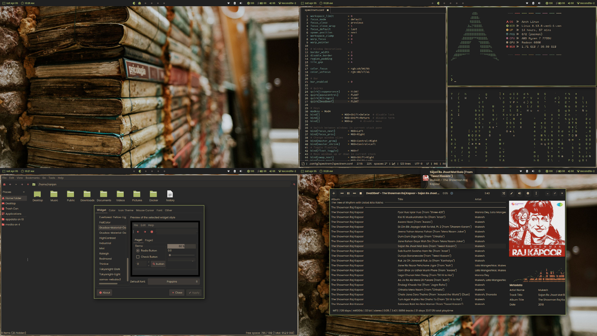Open DeaDBeeF settings gear icon
Image resolution: width=597 pixels, height=336 pixels.
tap(528, 193)
